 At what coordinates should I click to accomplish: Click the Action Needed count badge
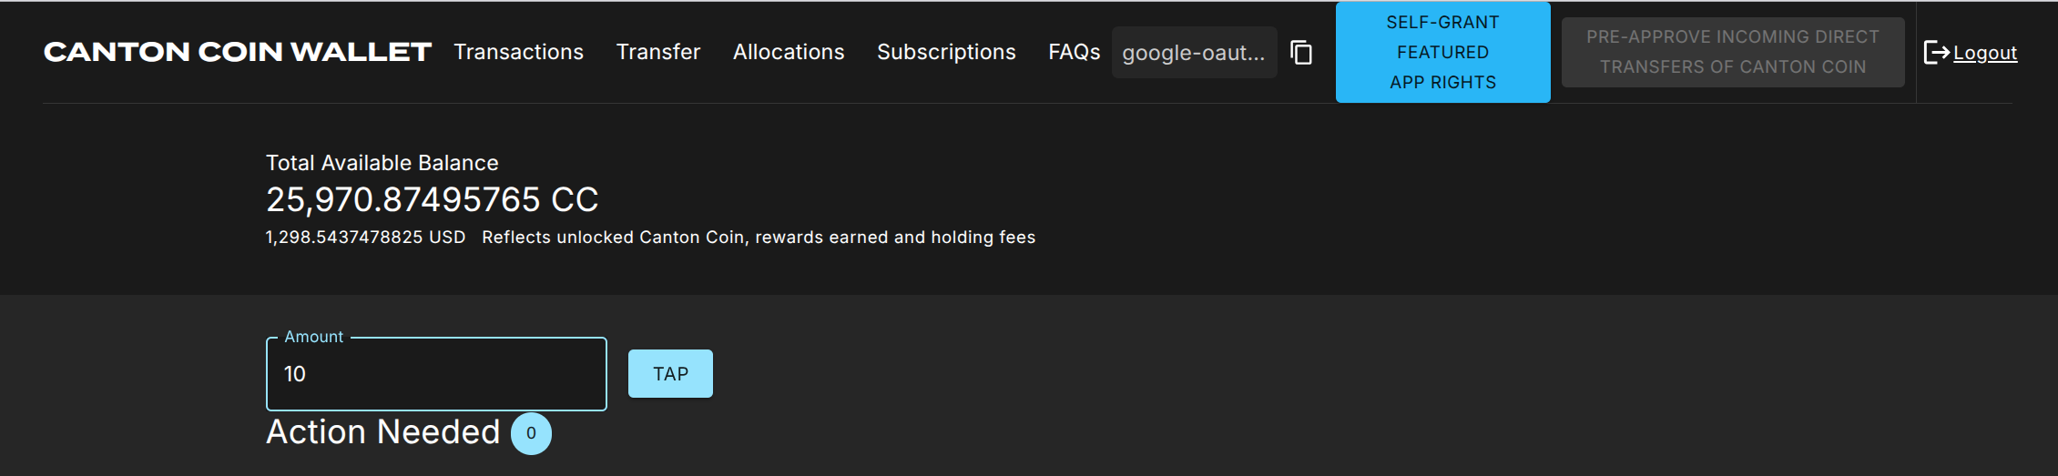(531, 433)
